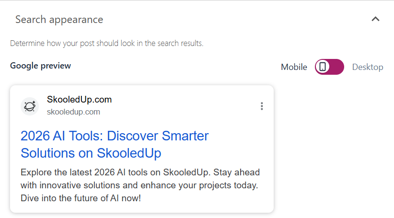
Task: Click the pink track of the preview switch
Action: tap(336, 67)
